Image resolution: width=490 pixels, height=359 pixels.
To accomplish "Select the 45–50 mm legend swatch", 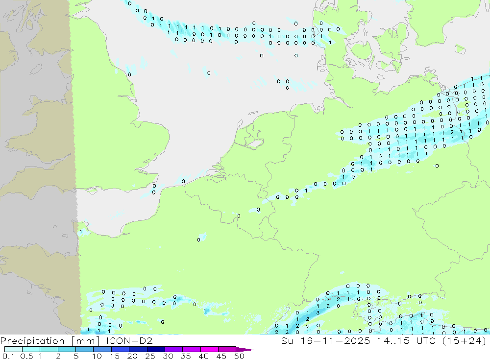I will coord(227,349).
